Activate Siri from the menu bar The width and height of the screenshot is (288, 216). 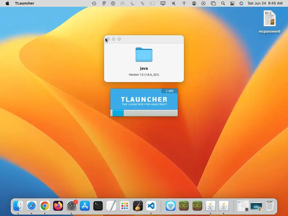(x=241, y=3)
